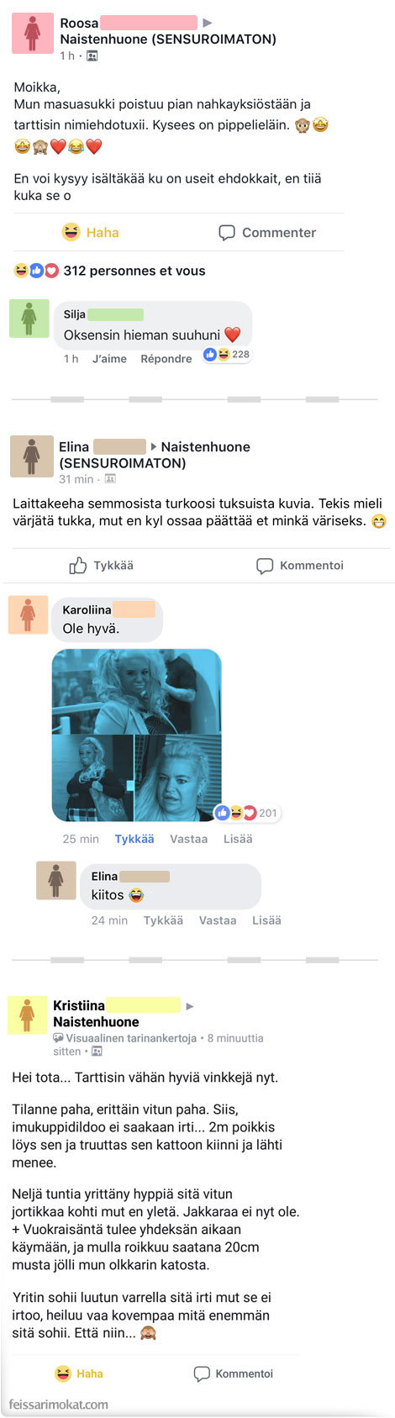This screenshot has width=395, height=1418.
Task: Open Lisää options under Karoliina's comment
Action: pyautogui.click(x=238, y=839)
